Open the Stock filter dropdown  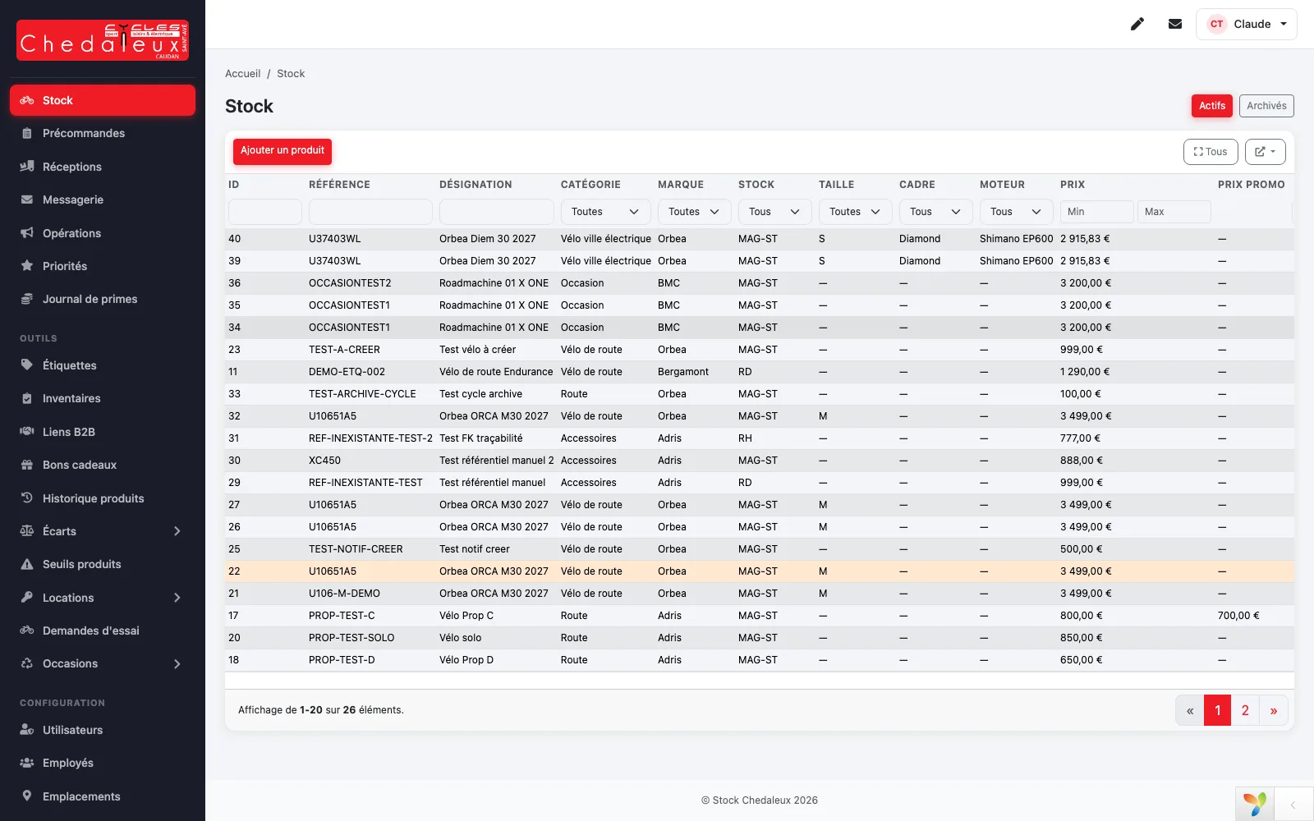click(774, 212)
